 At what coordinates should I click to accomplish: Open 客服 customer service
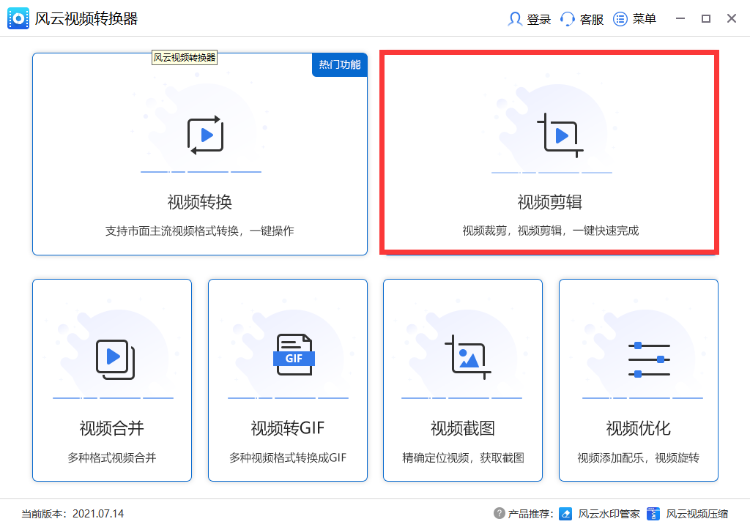[x=591, y=19]
